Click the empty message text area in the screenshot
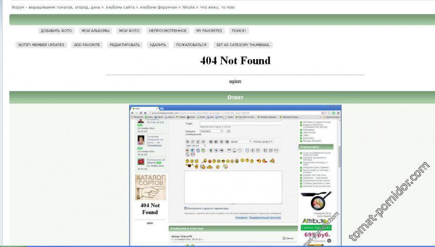Viewport: 435px width, 247px height. coord(233,187)
